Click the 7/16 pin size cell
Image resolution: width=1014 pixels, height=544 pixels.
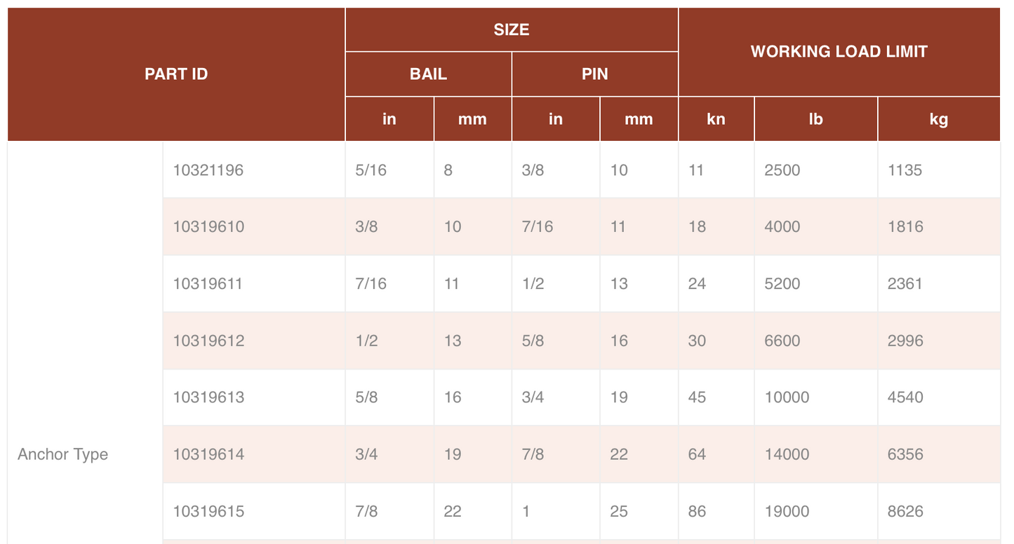538,227
